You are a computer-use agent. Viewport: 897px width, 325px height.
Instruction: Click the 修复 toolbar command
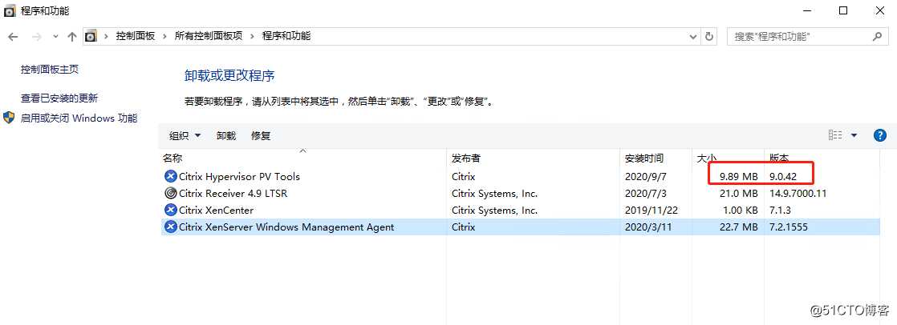[x=260, y=136]
